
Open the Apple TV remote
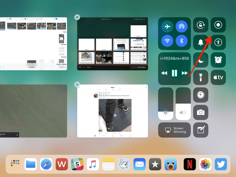coord(218,78)
